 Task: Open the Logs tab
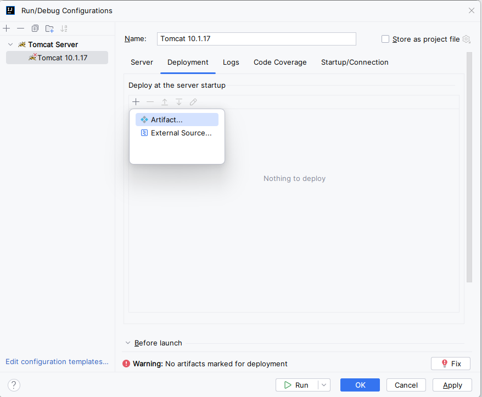point(231,63)
